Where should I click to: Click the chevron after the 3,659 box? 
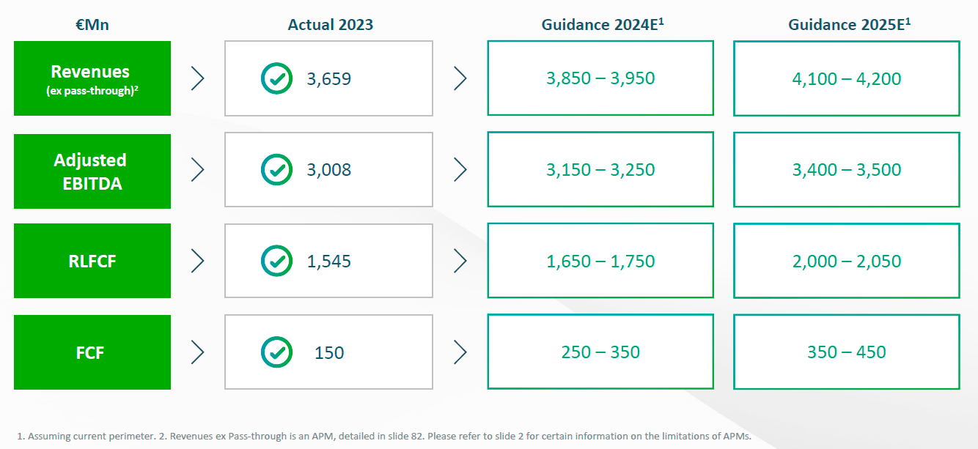(460, 78)
